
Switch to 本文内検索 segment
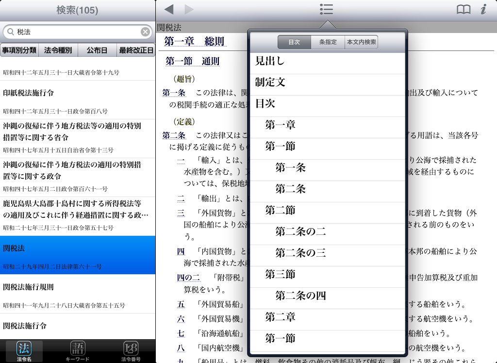tap(361, 42)
